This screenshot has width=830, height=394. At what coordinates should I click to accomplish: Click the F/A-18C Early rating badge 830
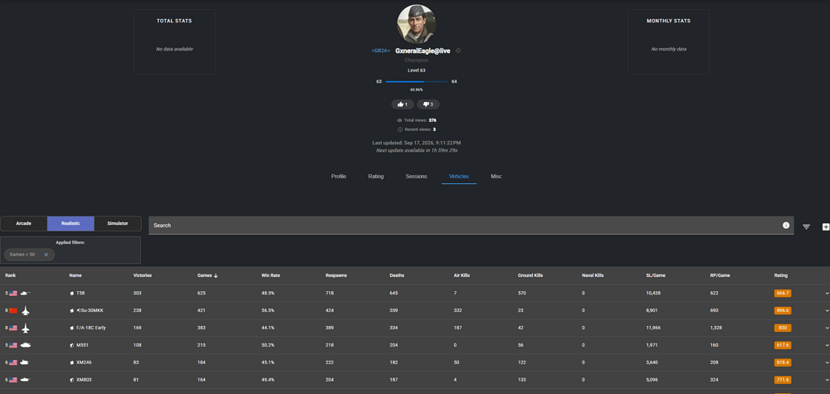[783, 328]
